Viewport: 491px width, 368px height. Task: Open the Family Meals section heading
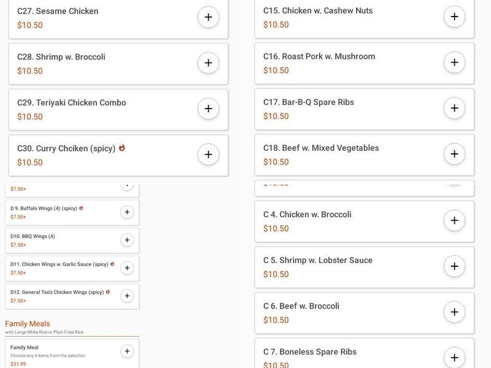pos(28,324)
